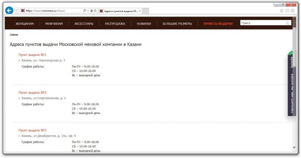Open the ЖЕНЩИНАМ menu item
301x158 pixels.
[24, 24]
